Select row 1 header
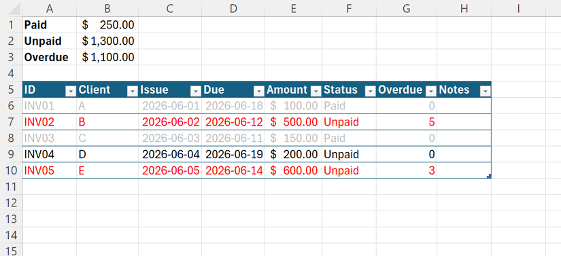This screenshot has width=561, height=256. point(11,25)
